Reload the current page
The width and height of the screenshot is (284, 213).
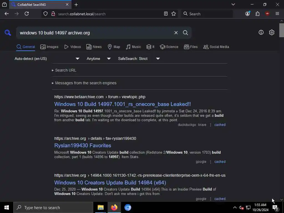[x=27, y=14]
